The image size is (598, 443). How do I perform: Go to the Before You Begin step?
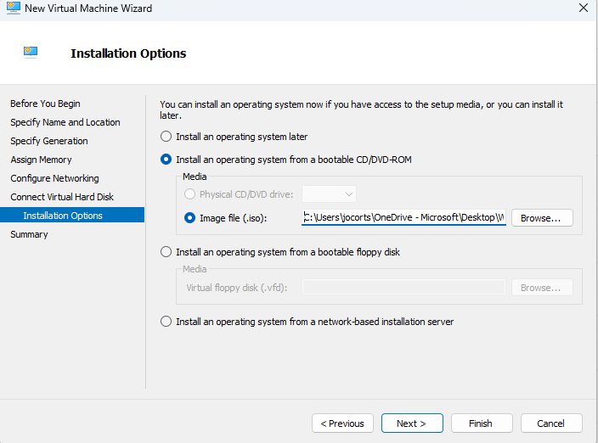45,104
